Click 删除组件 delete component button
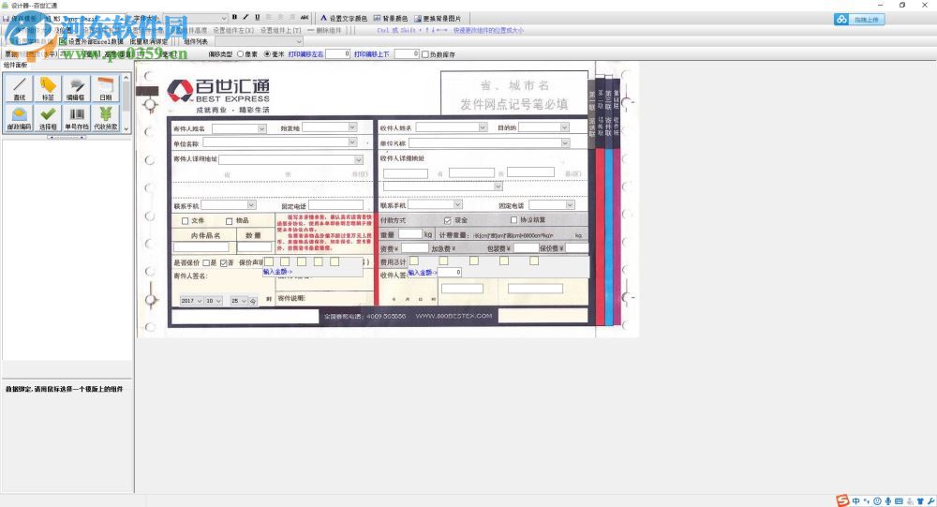Screen dimensions: 937x507 point(325,30)
